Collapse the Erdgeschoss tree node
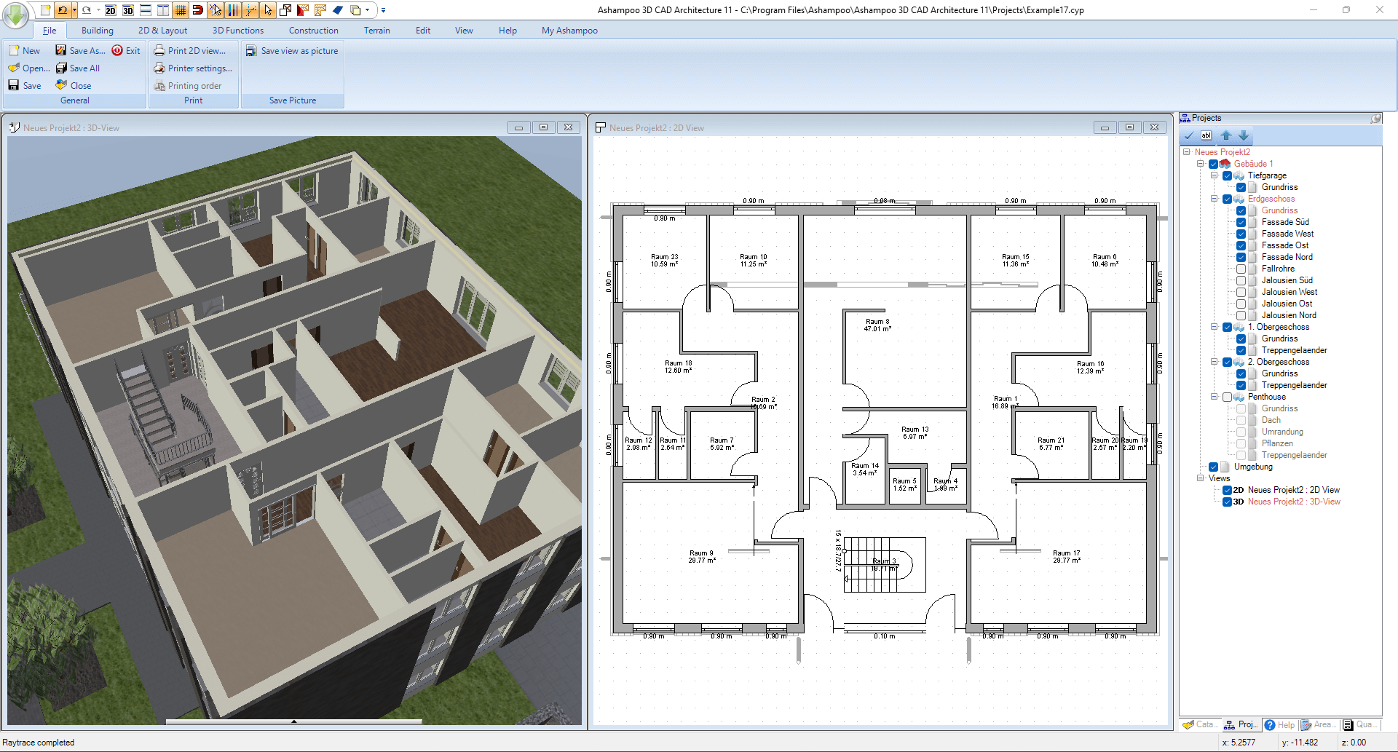Image resolution: width=1398 pixels, height=752 pixels. click(1214, 199)
